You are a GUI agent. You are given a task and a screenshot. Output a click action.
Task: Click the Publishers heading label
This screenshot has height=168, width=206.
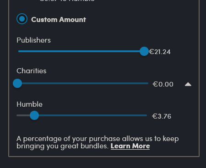[33, 40]
